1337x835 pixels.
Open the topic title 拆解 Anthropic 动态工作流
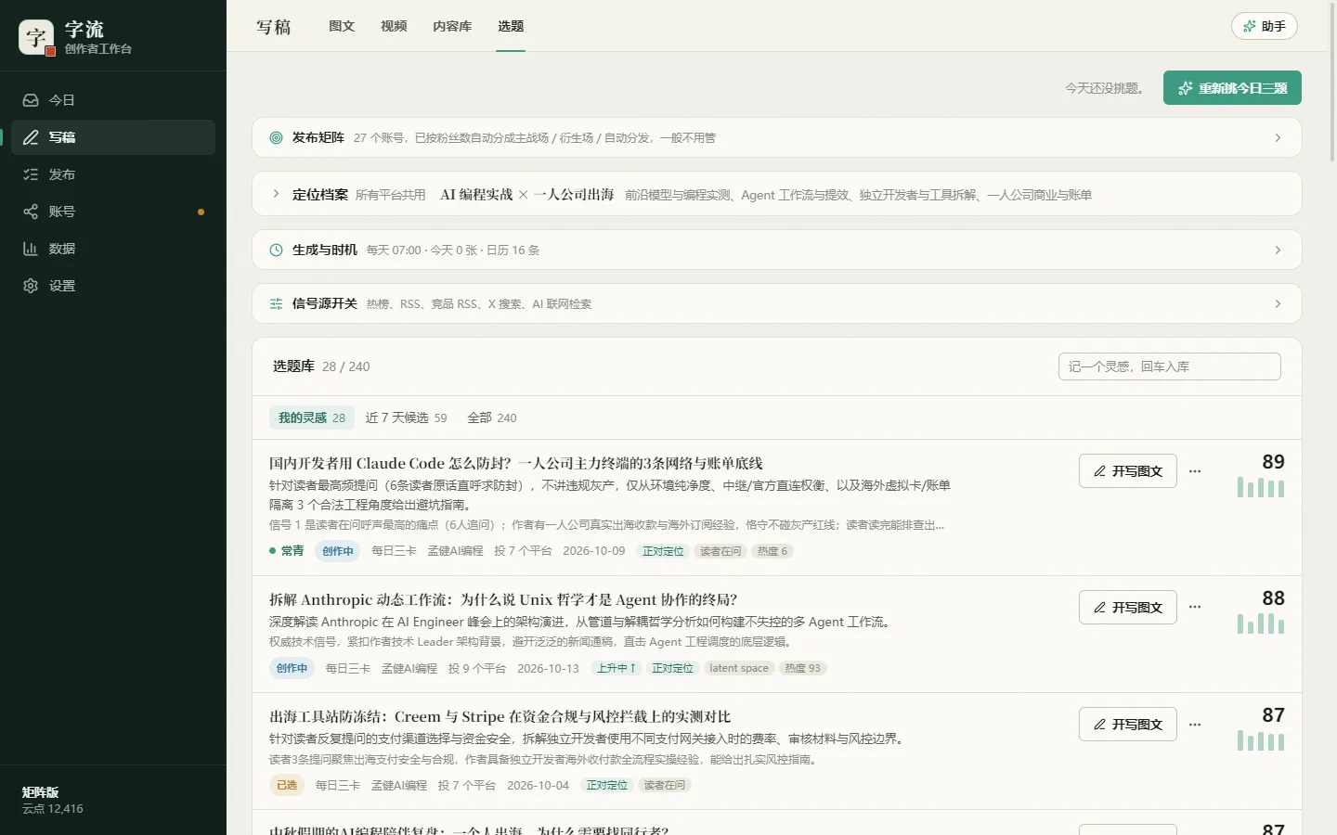pyautogui.click(x=503, y=599)
